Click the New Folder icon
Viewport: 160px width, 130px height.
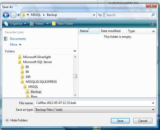click(x=54, y=24)
